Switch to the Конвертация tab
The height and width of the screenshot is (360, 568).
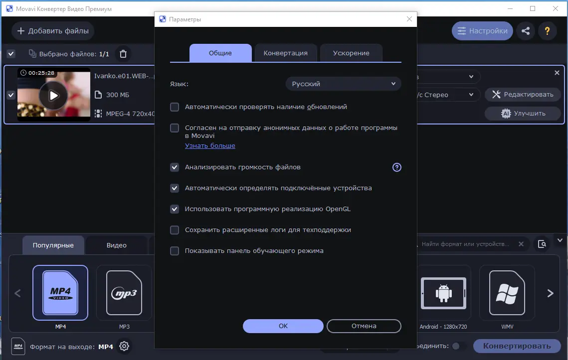tap(285, 53)
